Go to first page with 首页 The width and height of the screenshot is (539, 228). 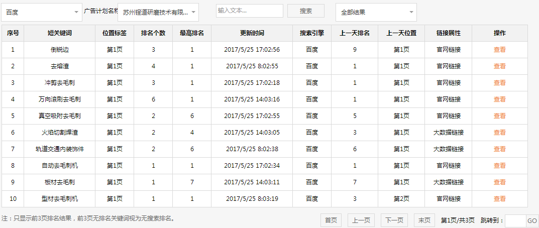331,220
